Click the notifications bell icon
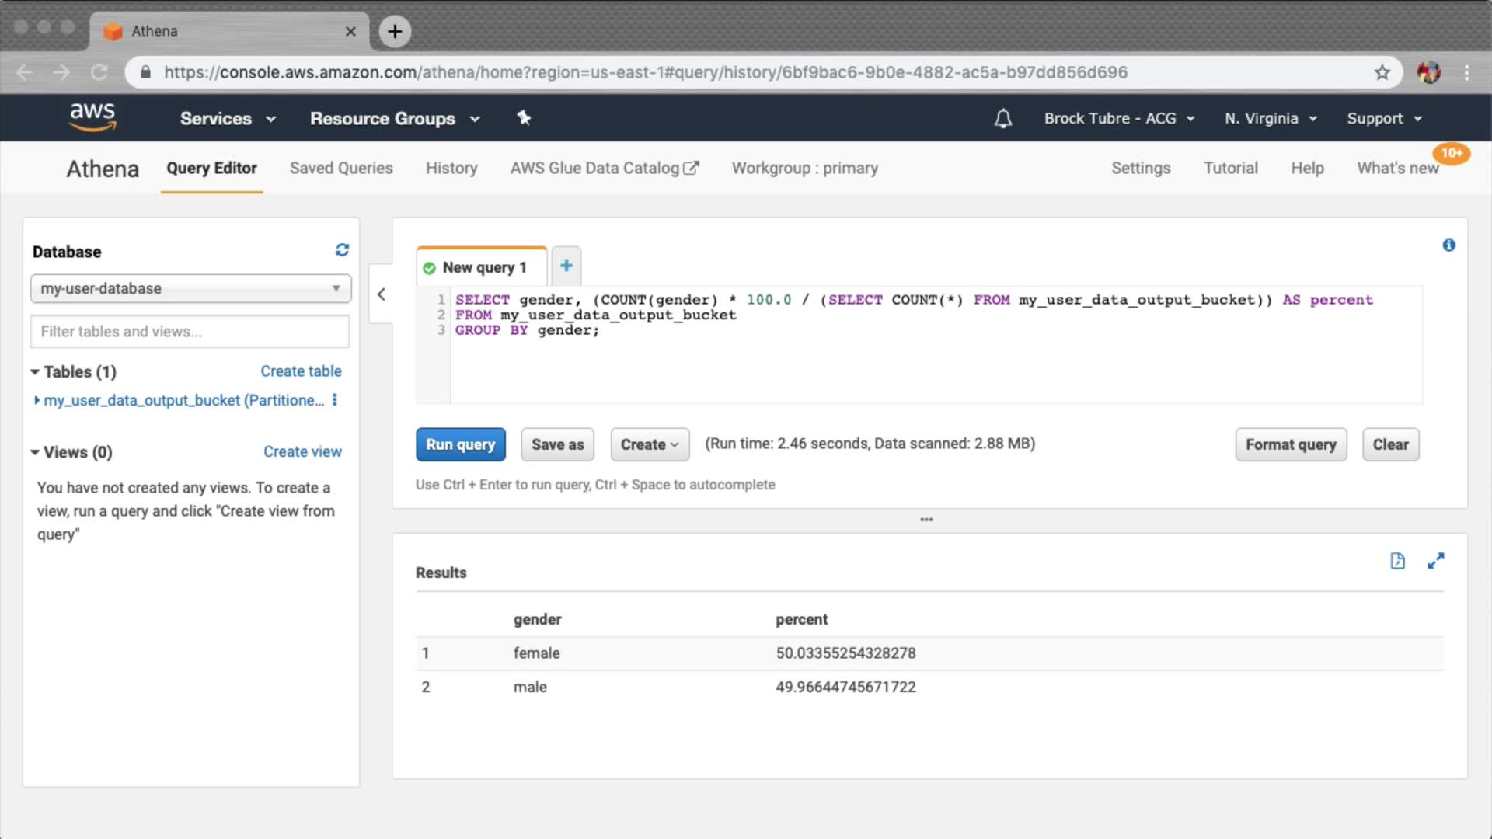Screen dimensions: 1492x839 (x=1003, y=118)
